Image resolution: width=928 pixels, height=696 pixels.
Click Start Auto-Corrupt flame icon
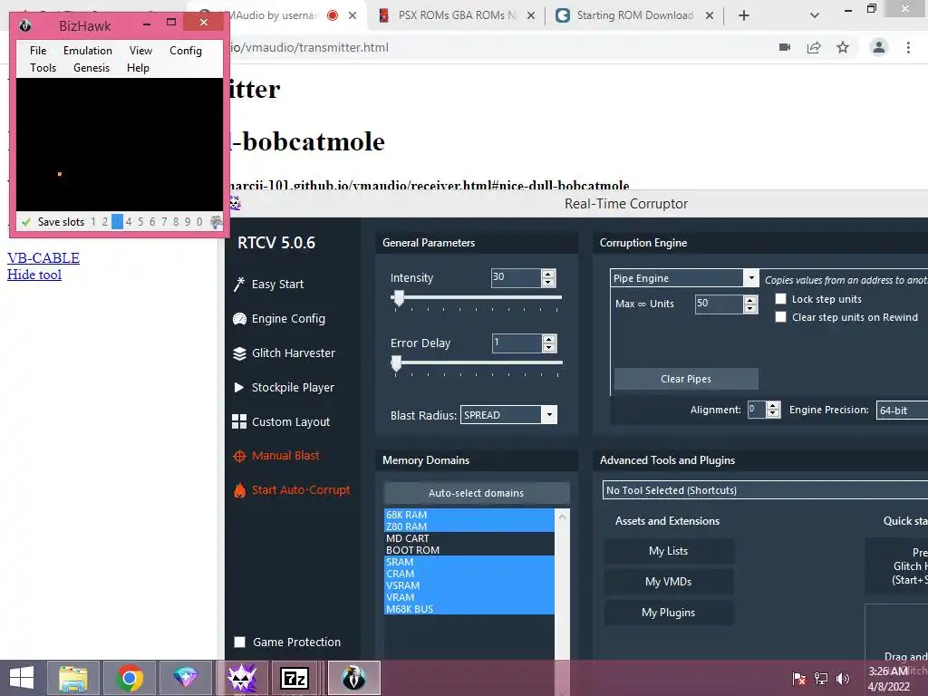tap(239, 490)
